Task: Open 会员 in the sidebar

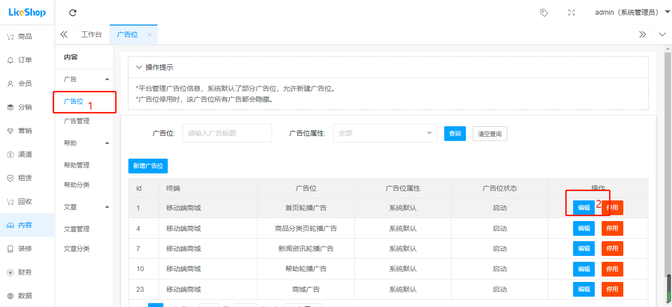Action: pyautogui.click(x=27, y=84)
